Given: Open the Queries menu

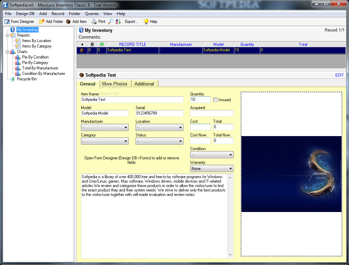Looking at the screenshot, I should [92, 14].
